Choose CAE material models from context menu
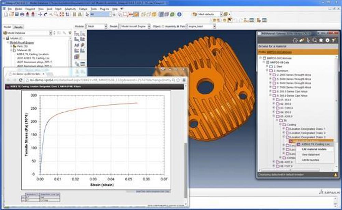The image size is (342, 210). coord(314,149)
